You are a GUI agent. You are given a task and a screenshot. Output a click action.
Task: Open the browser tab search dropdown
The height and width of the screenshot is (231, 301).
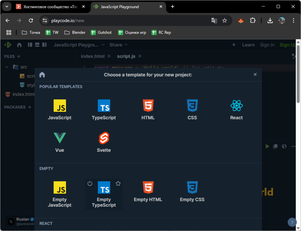click(7, 7)
